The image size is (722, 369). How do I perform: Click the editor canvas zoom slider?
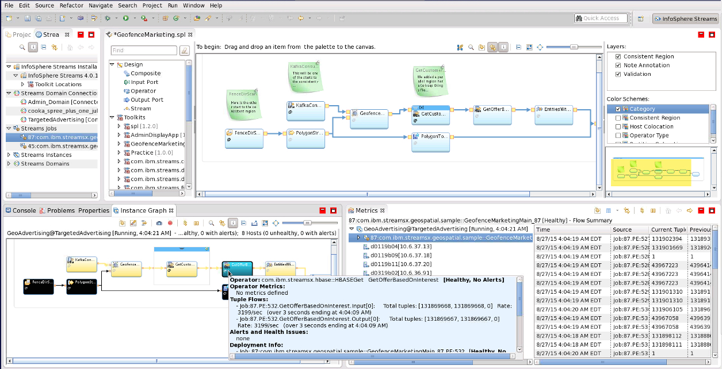pyautogui.click(x=574, y=47)
